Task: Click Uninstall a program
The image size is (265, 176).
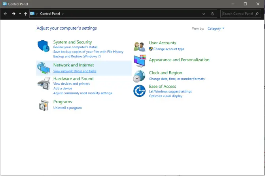Action: click(67, 108)
